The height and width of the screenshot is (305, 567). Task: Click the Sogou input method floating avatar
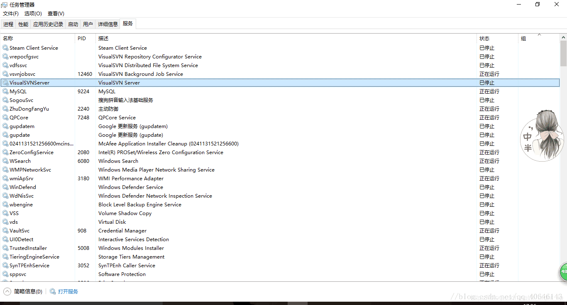coord(542,136)
